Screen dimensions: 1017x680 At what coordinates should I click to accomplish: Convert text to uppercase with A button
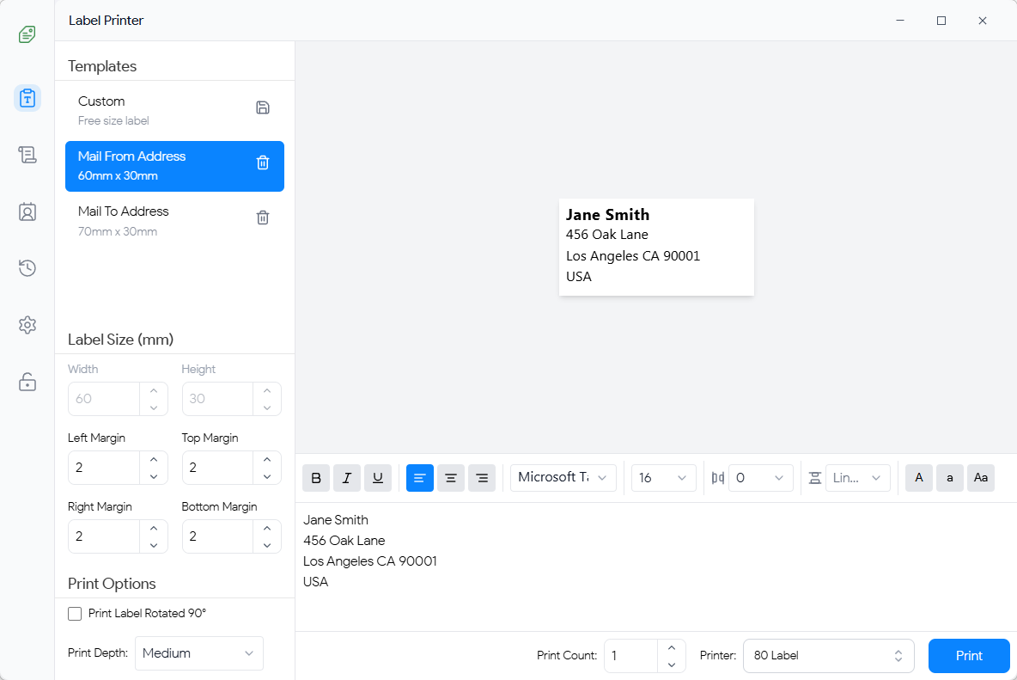[919, 478]
